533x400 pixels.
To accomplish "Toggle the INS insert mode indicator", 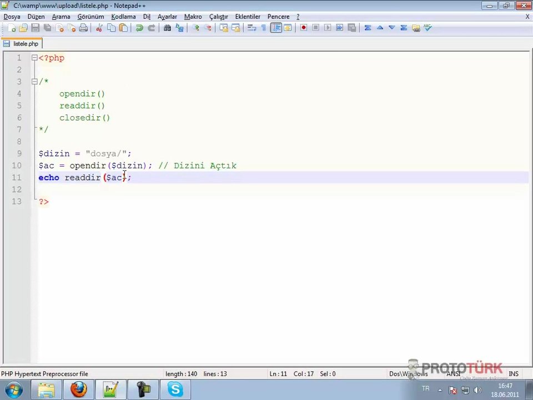I will point(513,374).
